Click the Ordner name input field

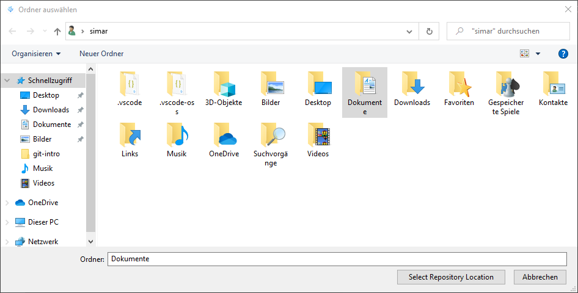coord(337,259)
